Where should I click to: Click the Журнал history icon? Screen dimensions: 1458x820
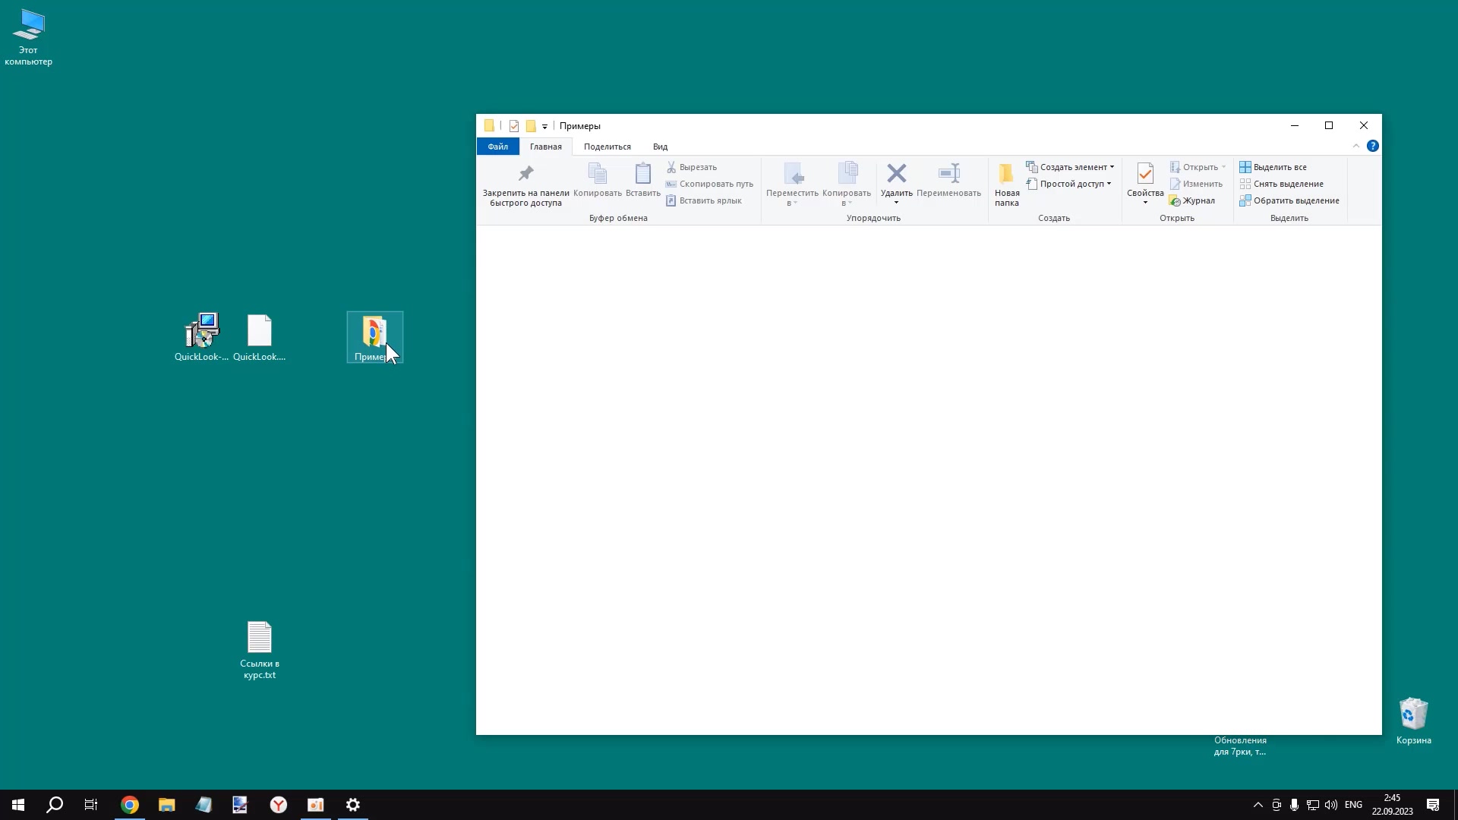(1175, 201)
